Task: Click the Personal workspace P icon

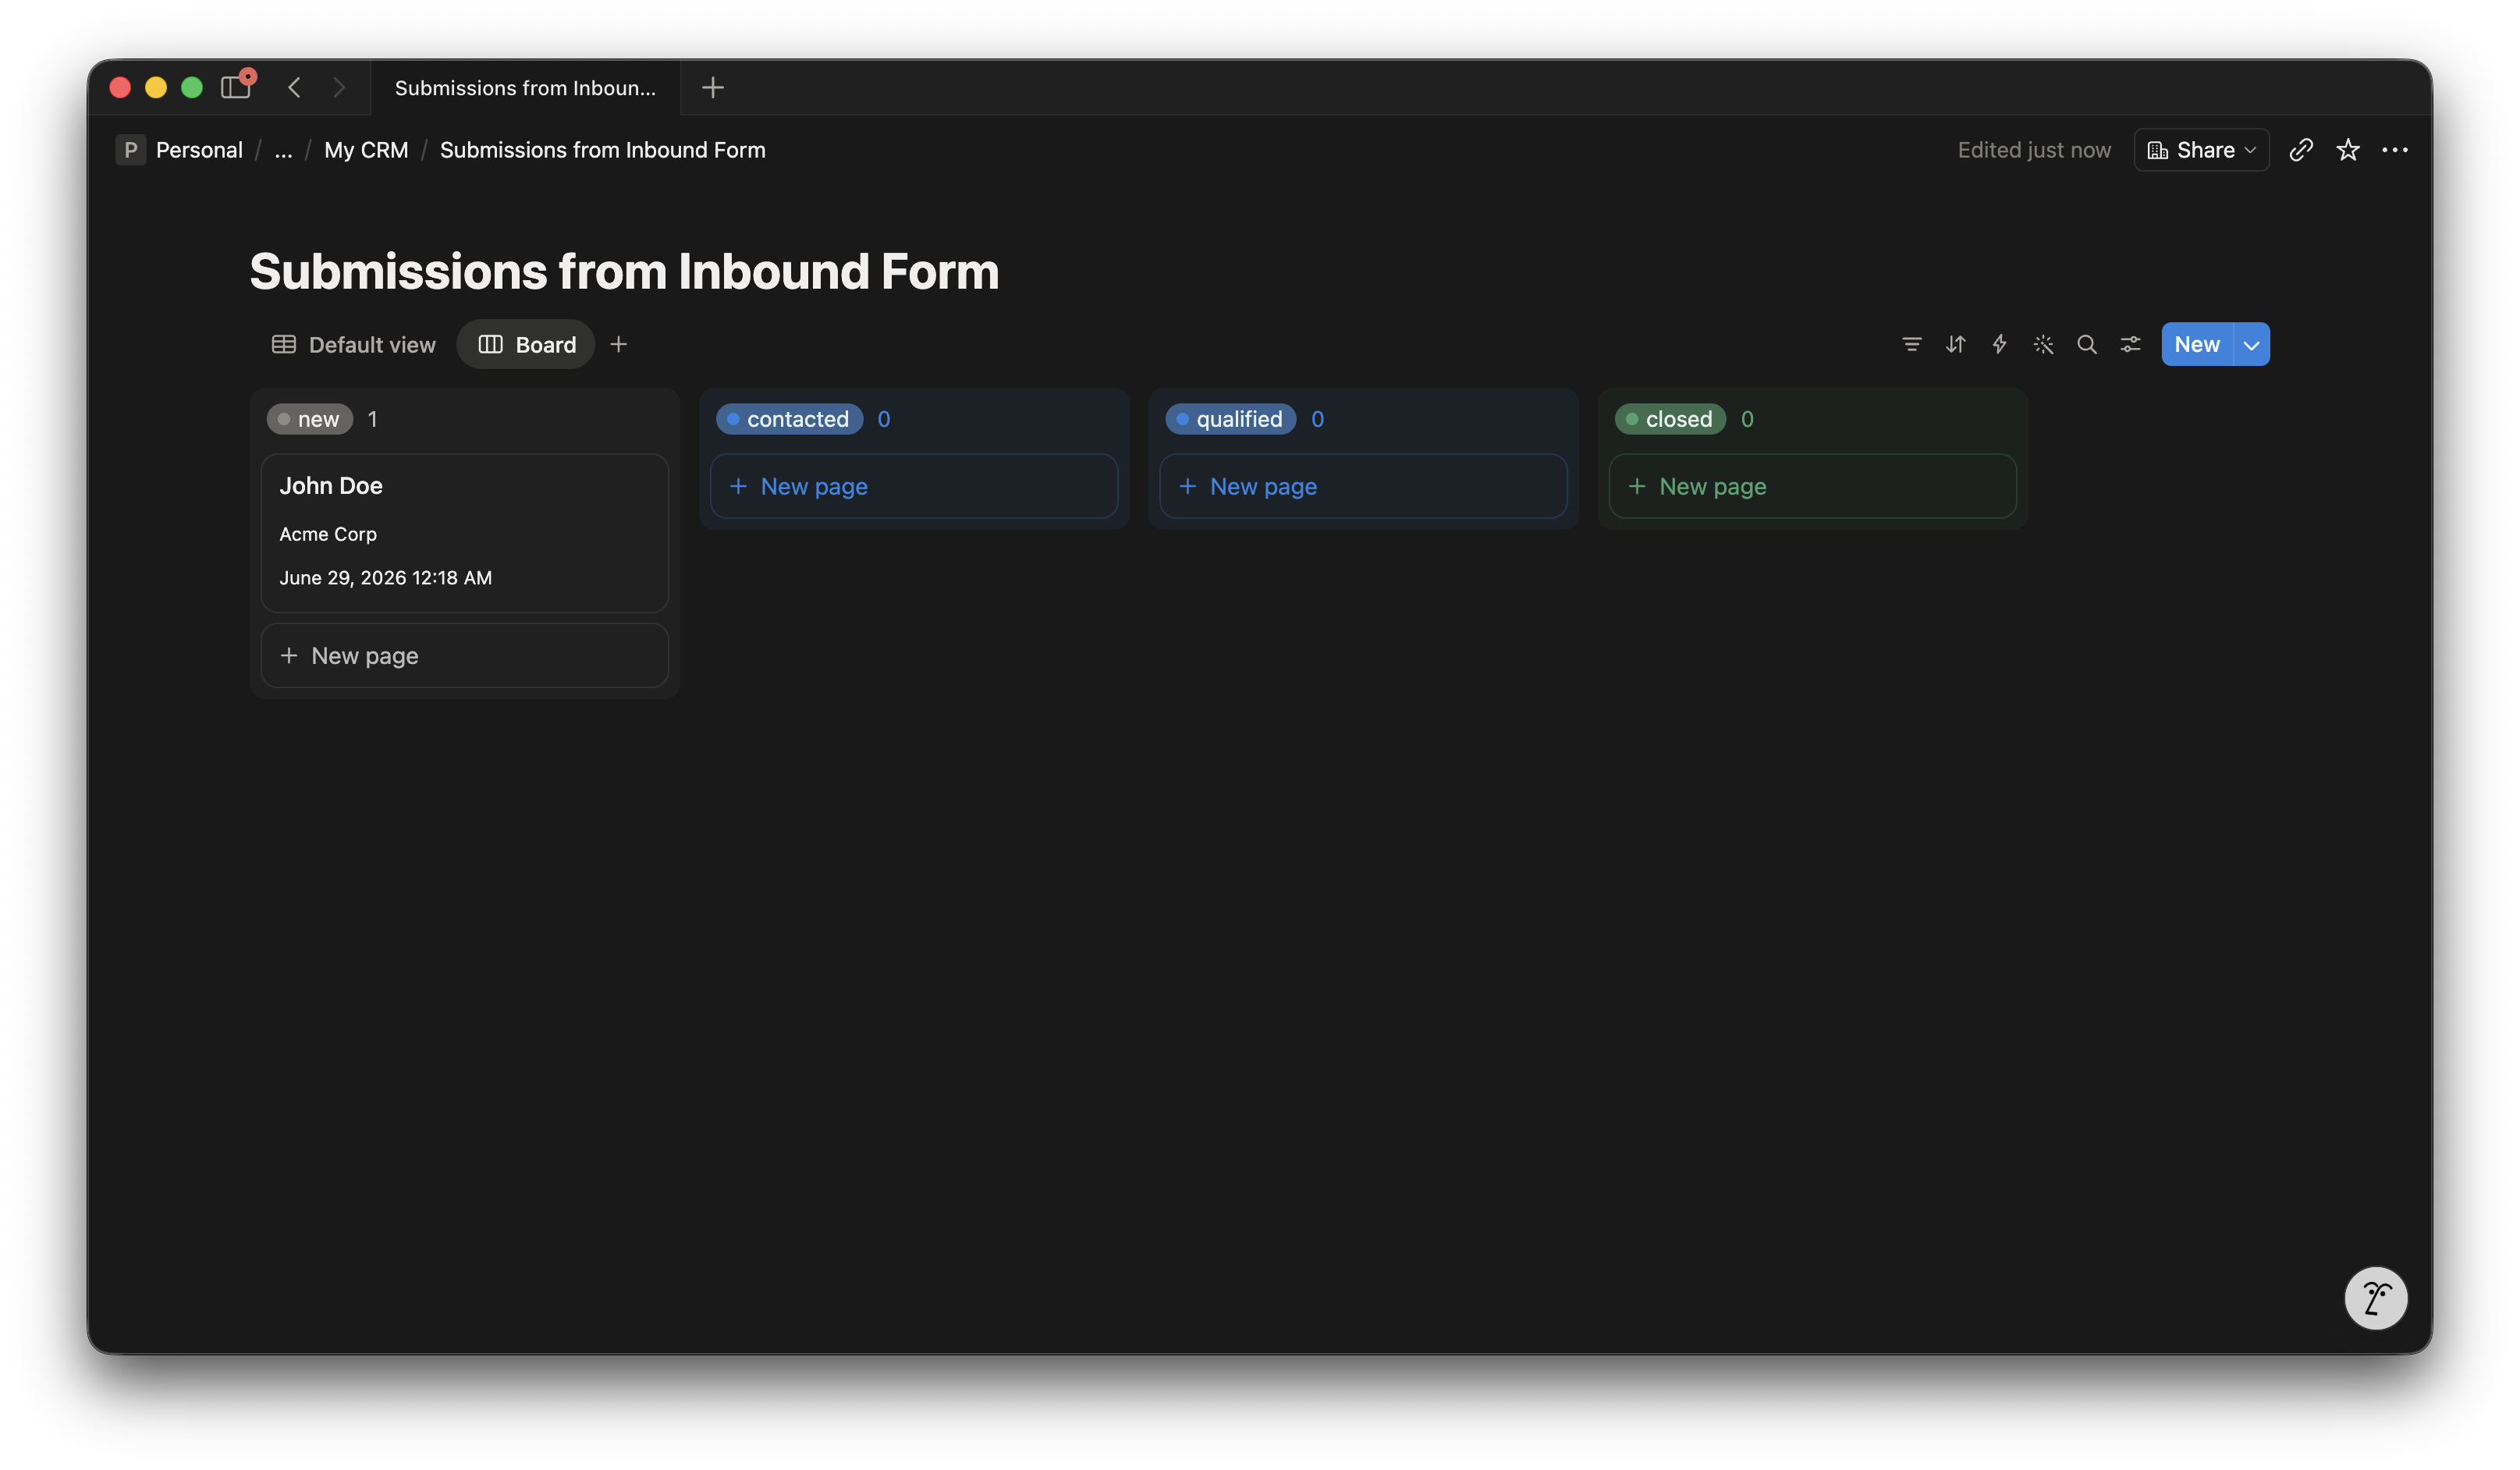Action: [x=130, y=150]
